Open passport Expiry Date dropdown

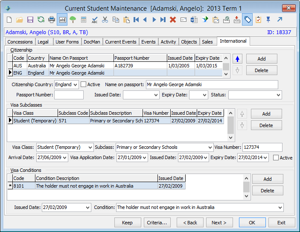point(205,95)
